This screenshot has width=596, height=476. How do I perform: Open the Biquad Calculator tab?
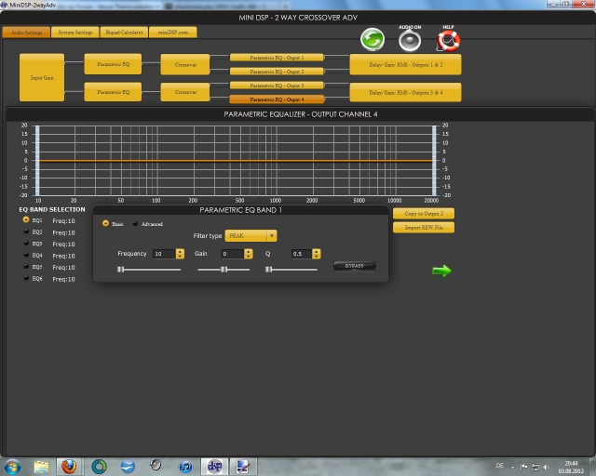(x=124, y=33)
